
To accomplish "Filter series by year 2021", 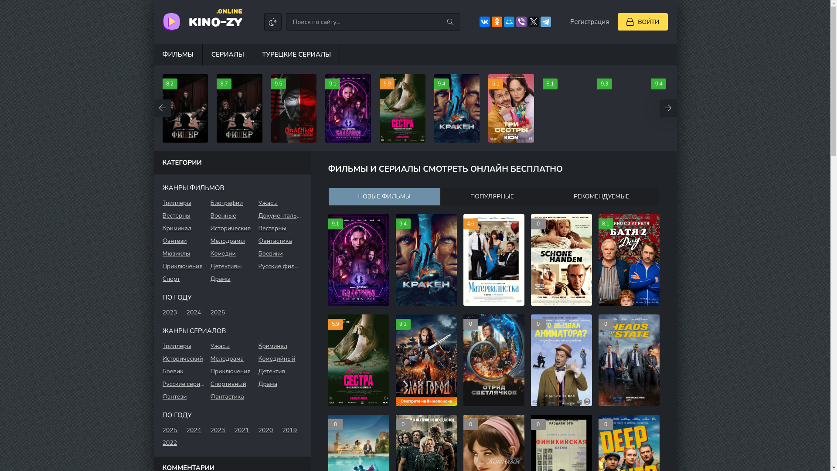I will (x=242, y=430).
